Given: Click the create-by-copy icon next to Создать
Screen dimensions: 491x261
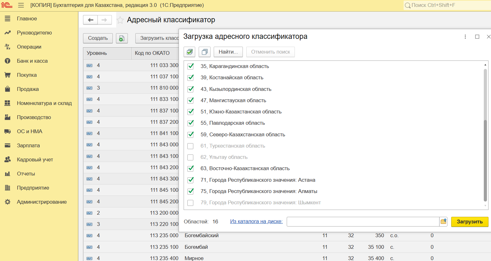Looking at the screenshot, I should point(122,38).
